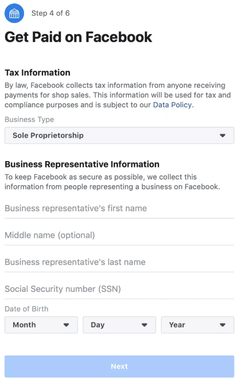Select the Middle name (optional) field
Viewport: 235px width, 378px height.
pyautogui.click(x=119, y=236)
